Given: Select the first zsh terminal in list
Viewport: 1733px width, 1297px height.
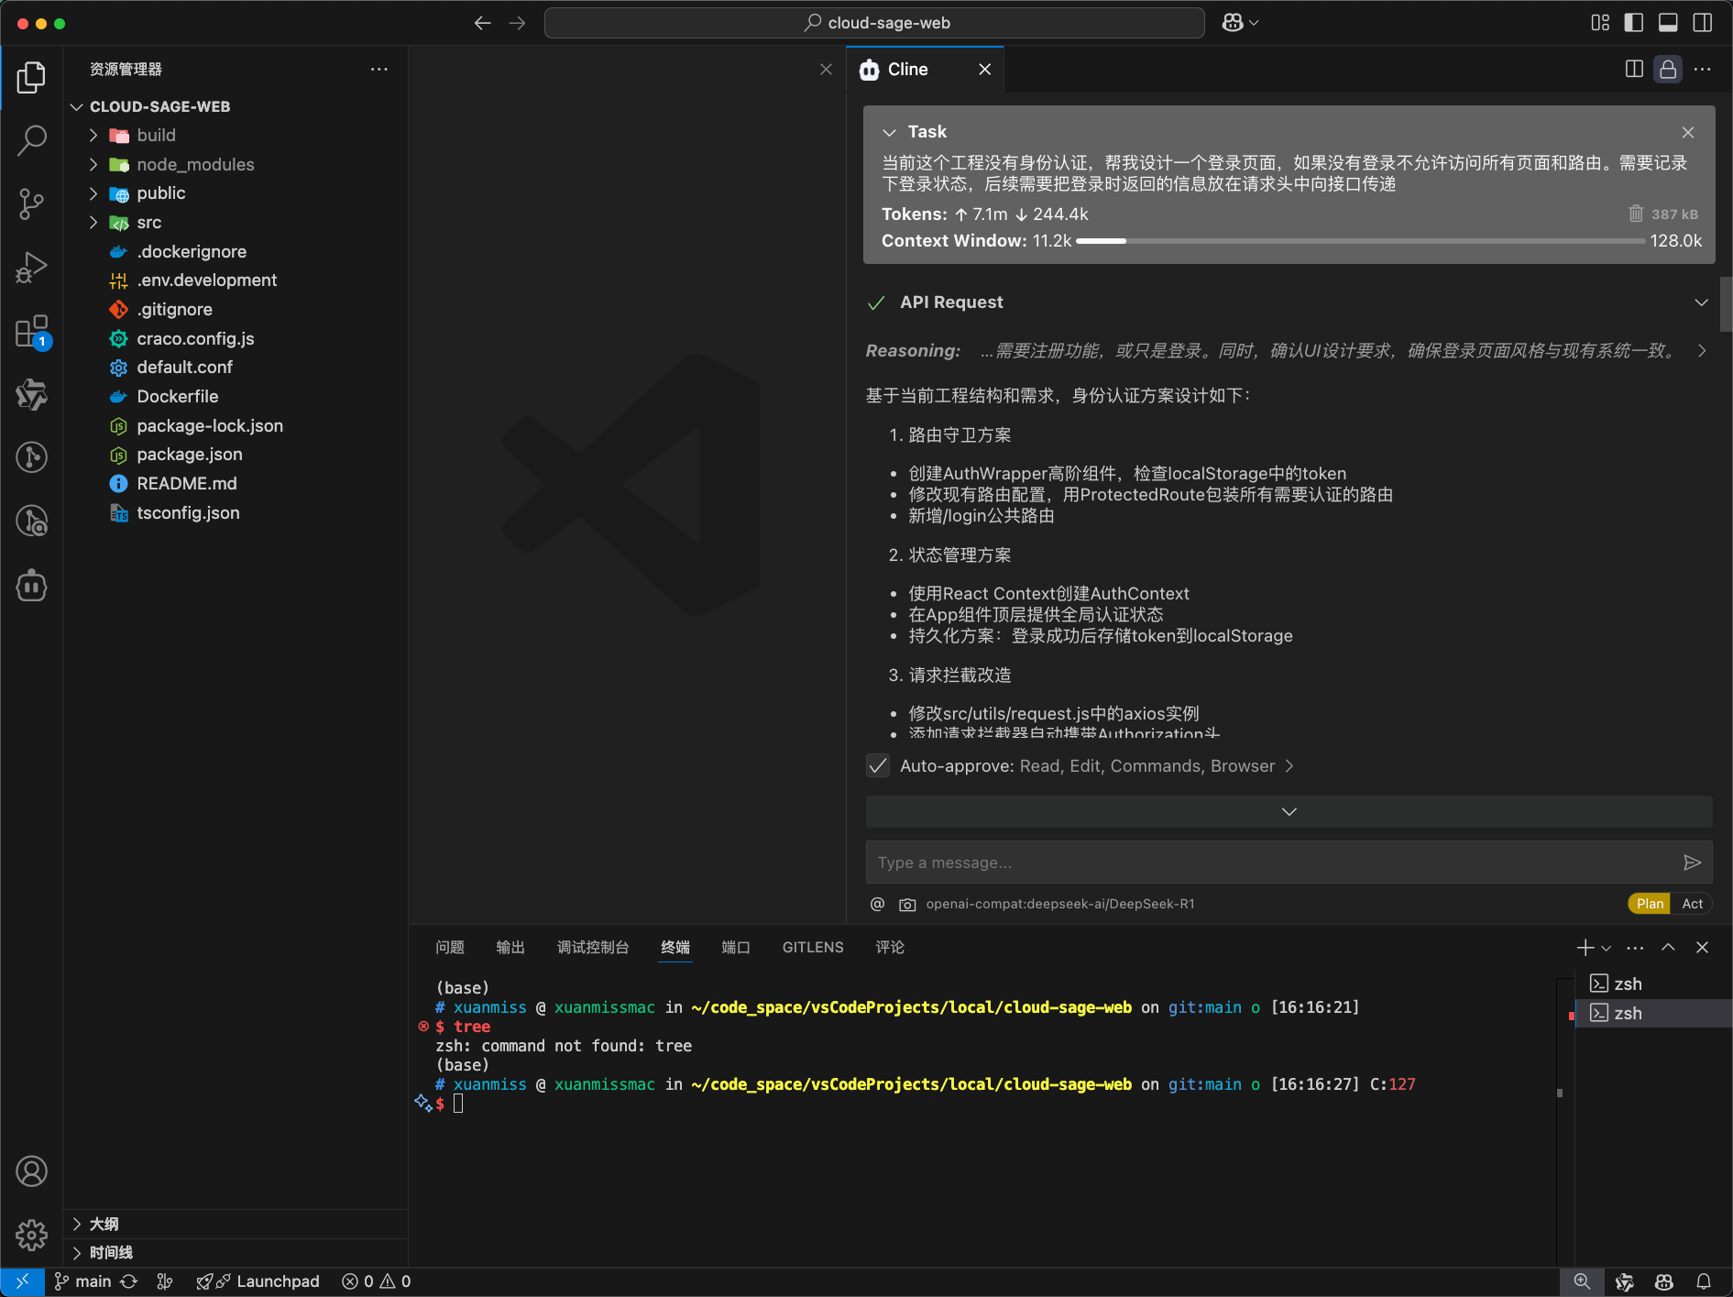Looking at the screenshot, I should pos(1652,984).
